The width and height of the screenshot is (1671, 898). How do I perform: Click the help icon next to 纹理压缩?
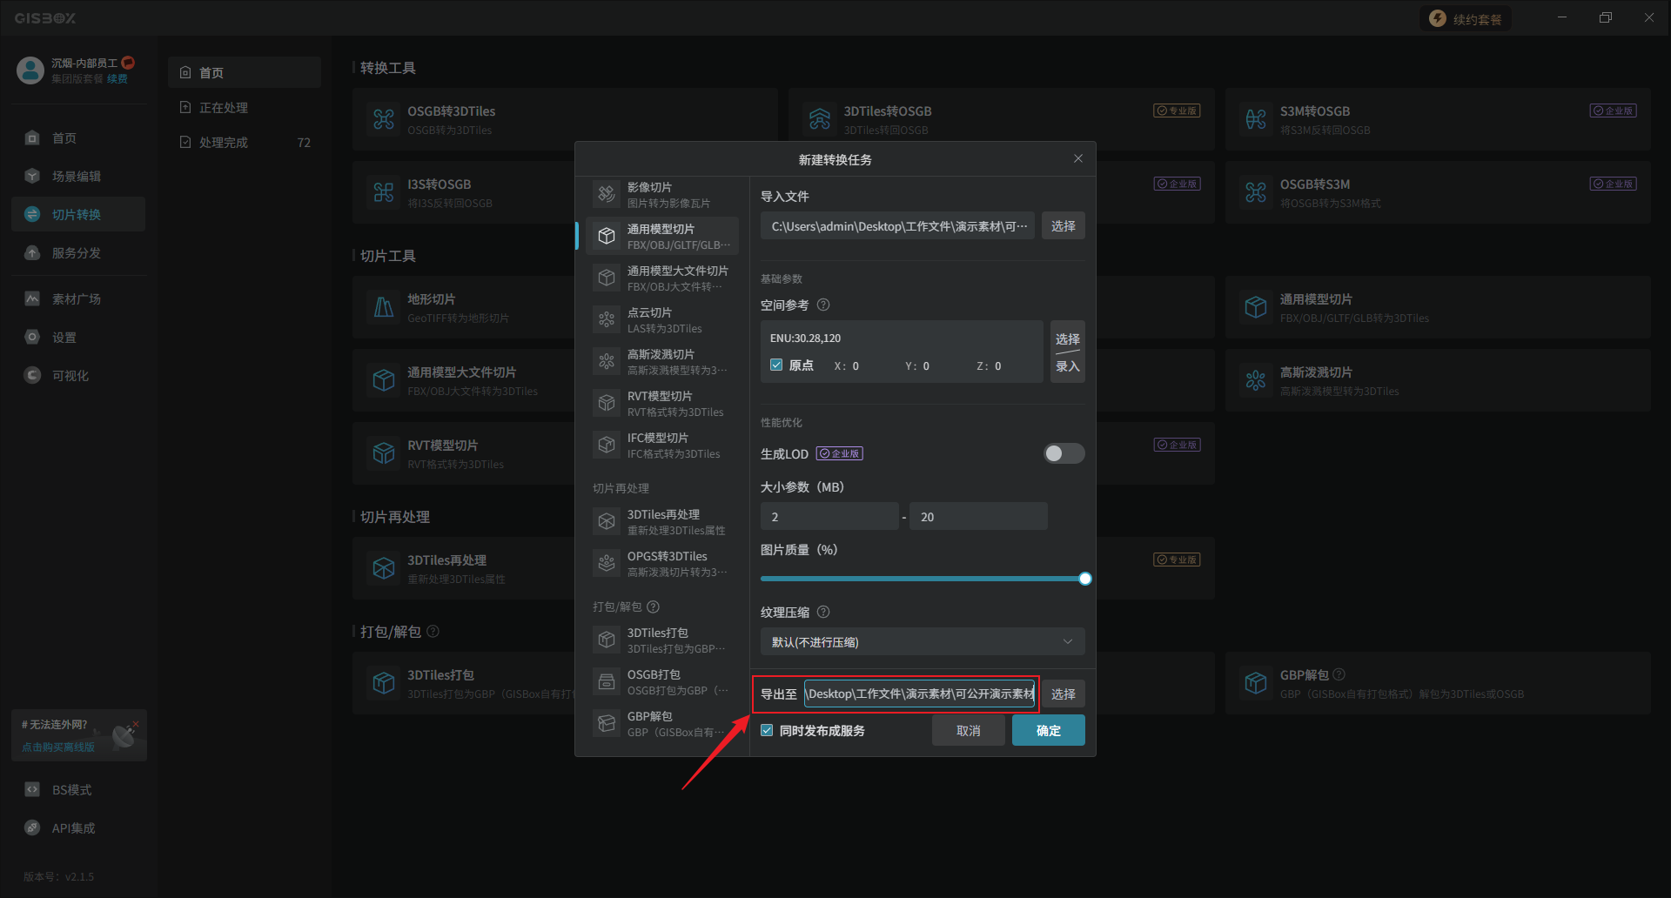pyautogui.click(x=823, y=612)
